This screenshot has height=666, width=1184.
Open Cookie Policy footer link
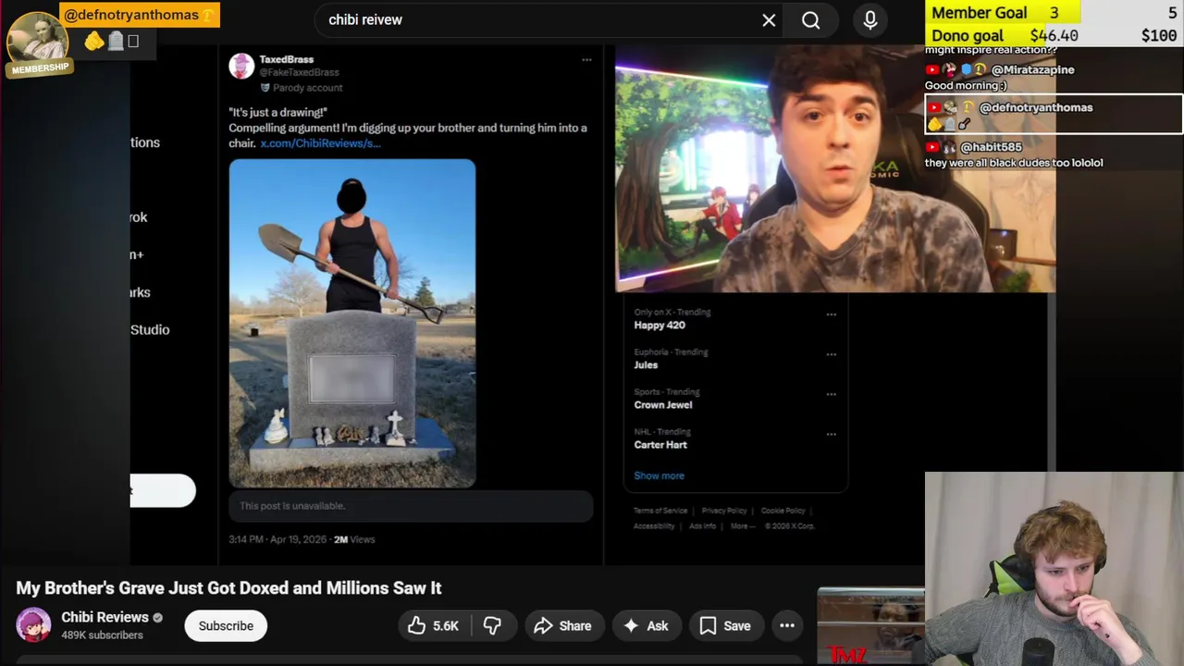point(783,511)
